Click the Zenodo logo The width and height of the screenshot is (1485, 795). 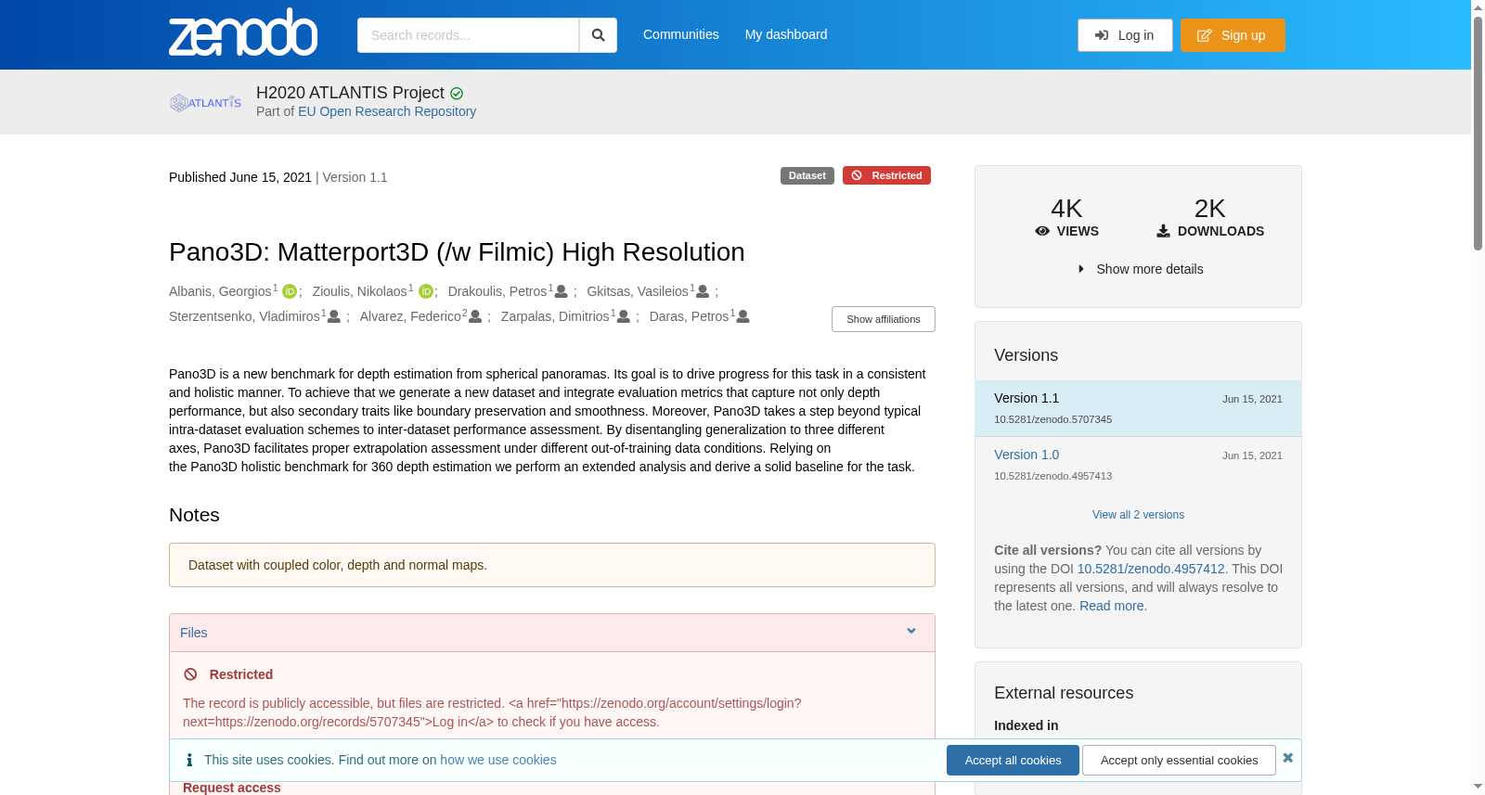[243, 32]
